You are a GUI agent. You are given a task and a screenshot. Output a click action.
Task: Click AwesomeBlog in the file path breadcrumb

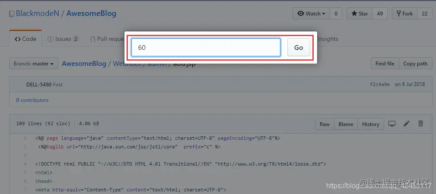coord(84,63)
